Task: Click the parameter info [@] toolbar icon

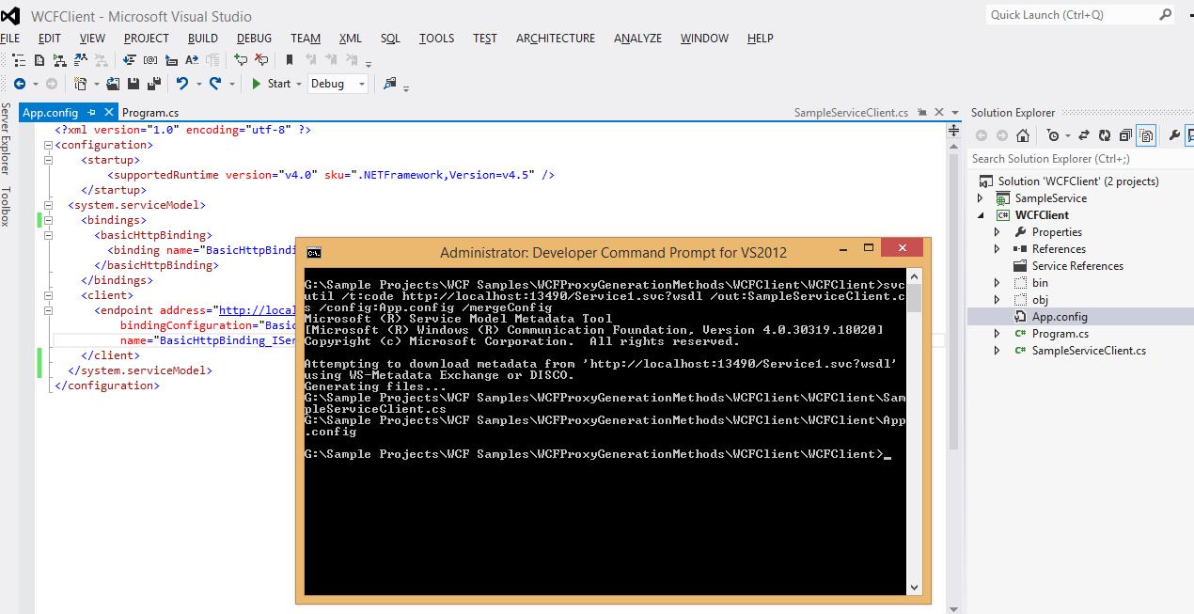Action: click(150, 60)
